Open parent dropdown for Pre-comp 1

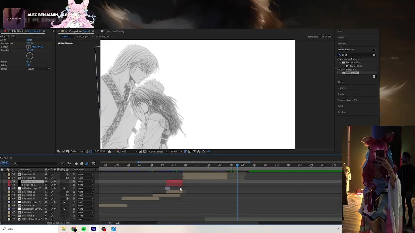pyautogui.click(x=85, y=216)
